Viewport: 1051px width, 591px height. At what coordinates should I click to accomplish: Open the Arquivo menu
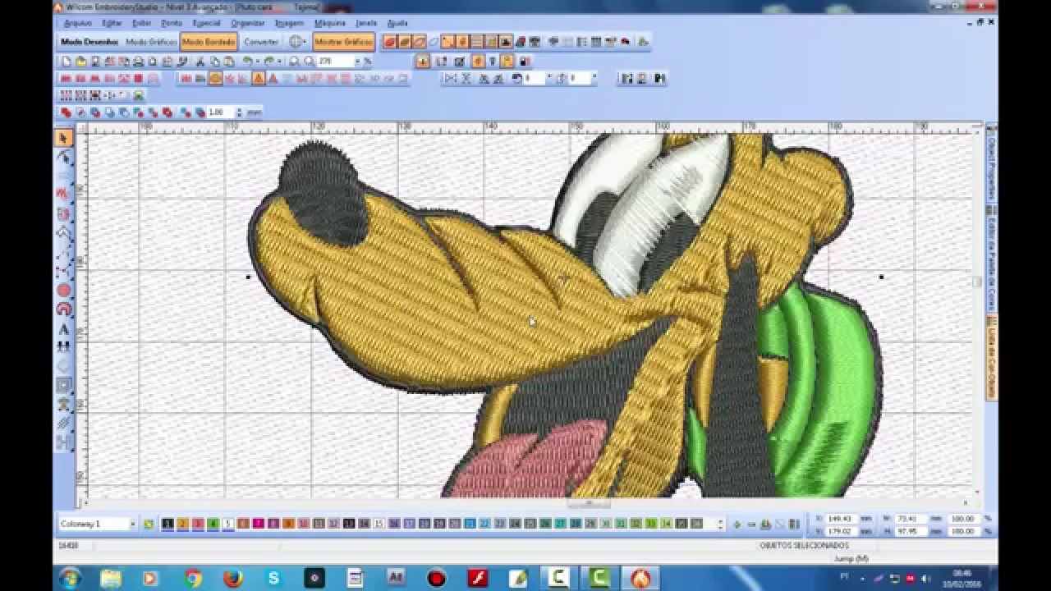[77, 23]
